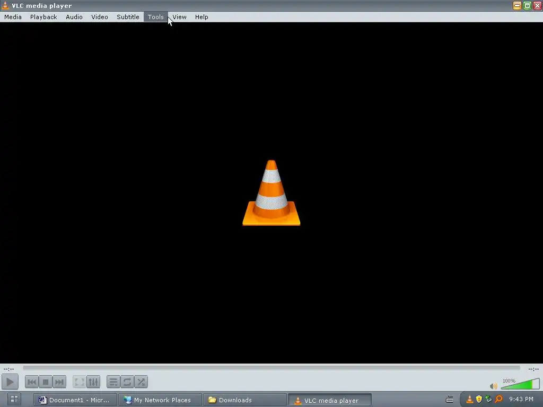Viewport: 543px width, 407px height.
Task: Skip to next media track
Action: [59, 382]
